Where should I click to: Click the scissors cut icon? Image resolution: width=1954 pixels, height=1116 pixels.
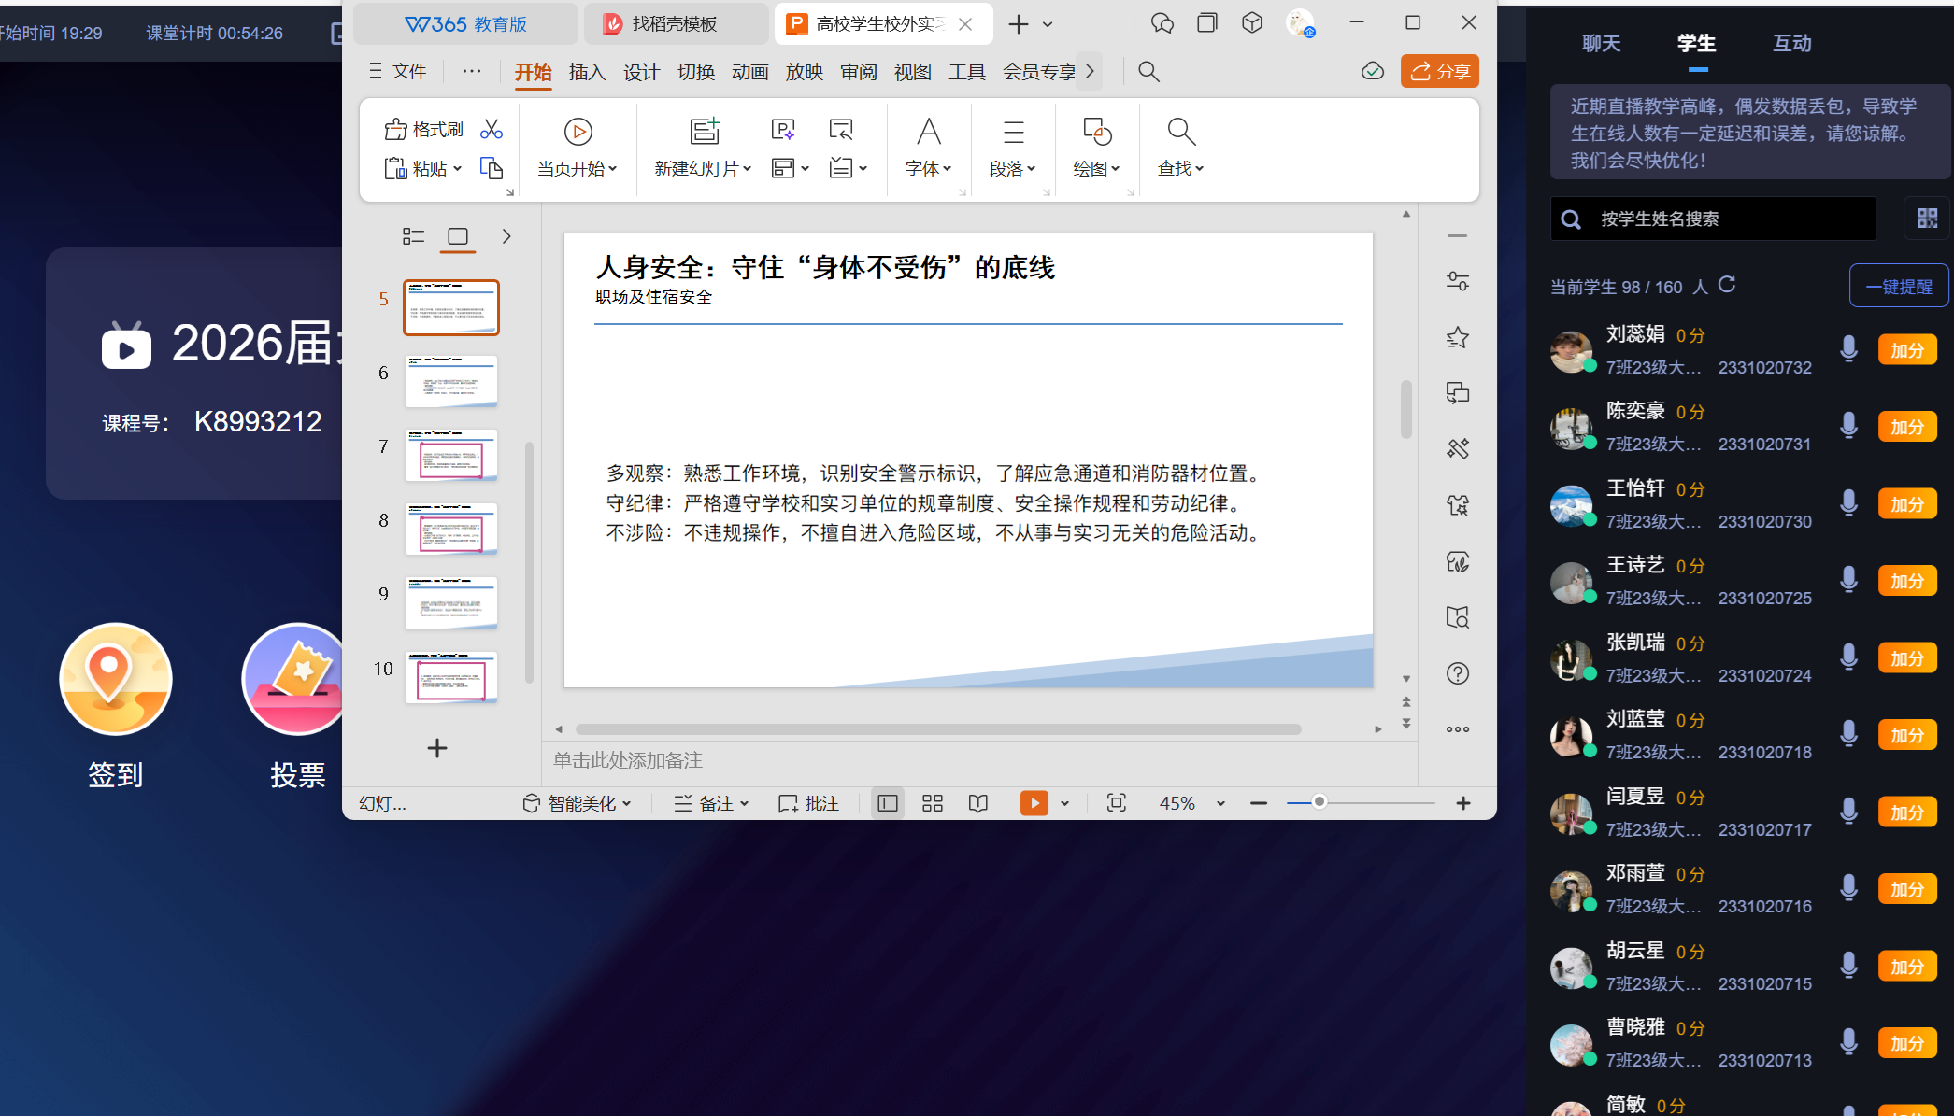(492, 129)
